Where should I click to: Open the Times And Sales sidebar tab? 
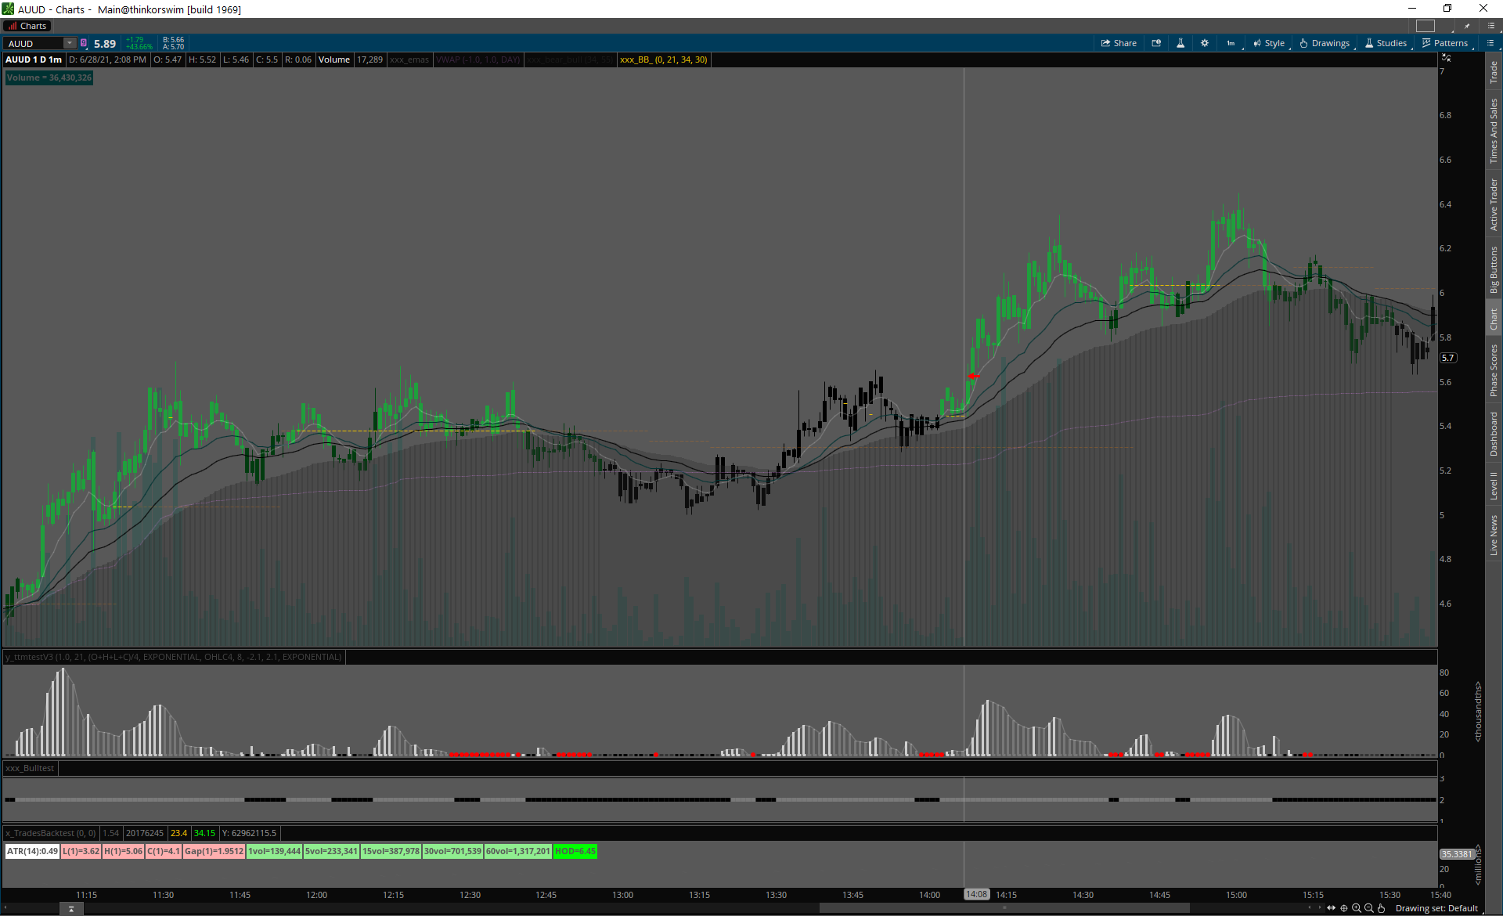coord(1494,131)
